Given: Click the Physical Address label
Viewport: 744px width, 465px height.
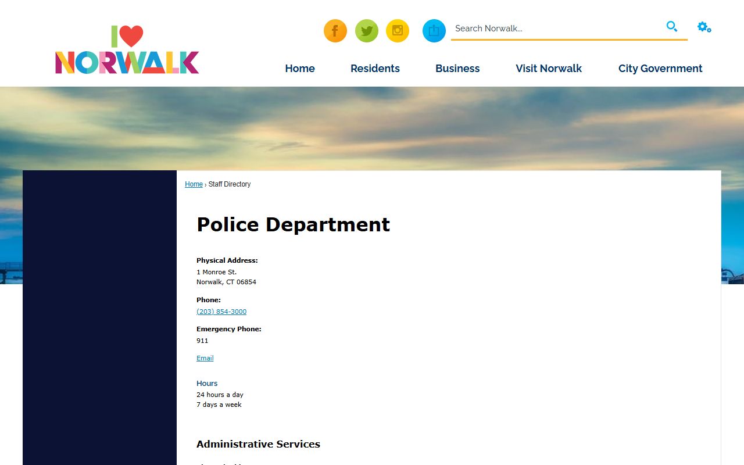Looking at the screenshot, I should tap(227, 260).
